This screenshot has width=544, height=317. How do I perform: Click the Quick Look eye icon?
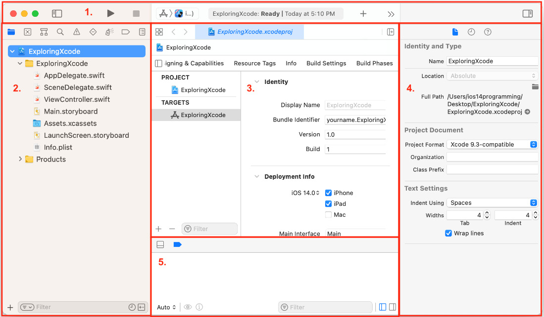pyautogui.click(x=188, y=307)
